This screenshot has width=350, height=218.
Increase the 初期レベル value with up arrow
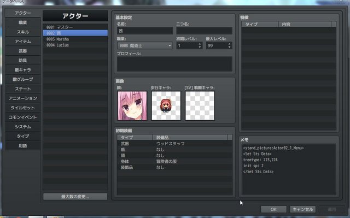[200, 44]
